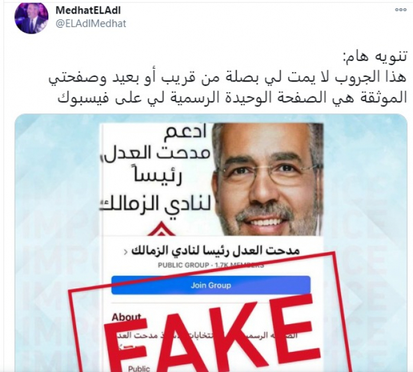Click the blue Join Group button
This screenshot has height=372, width=413.
click(211, 285)
